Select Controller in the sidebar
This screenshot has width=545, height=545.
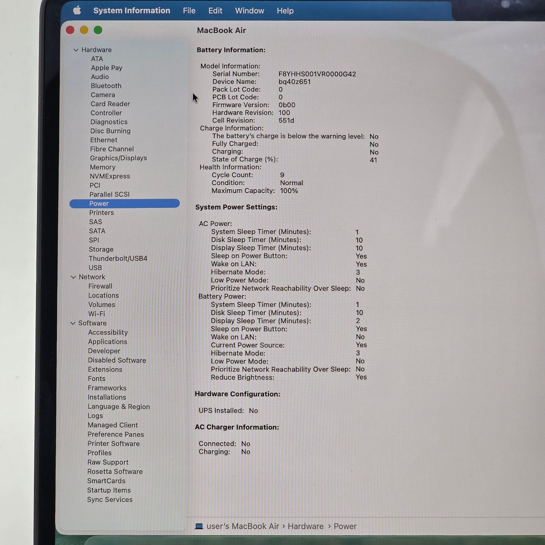coord(106,113)
